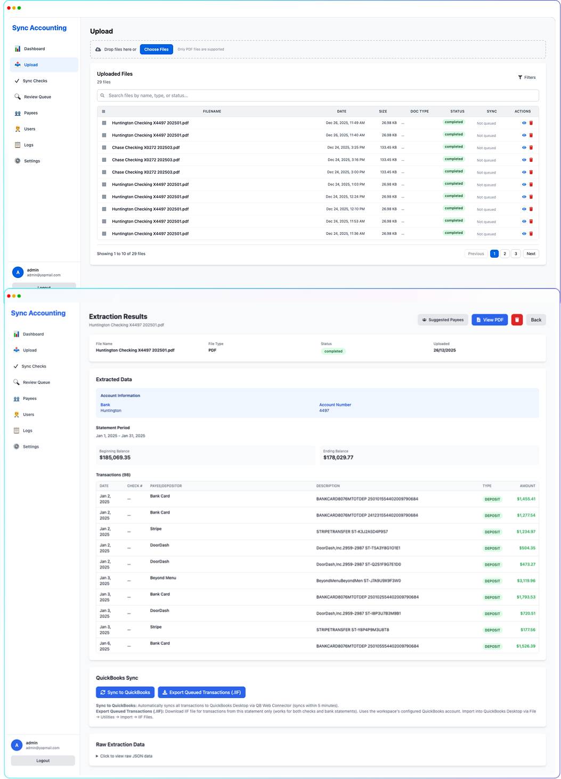This screenshot has height=779, width=561.
Task: Click the red trash icon next to Back
Action: point(517,320)
